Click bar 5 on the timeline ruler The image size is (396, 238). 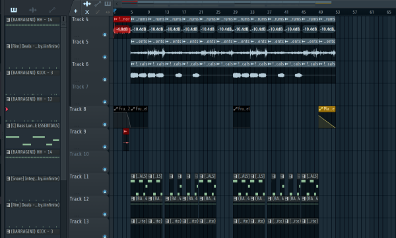click(x=131, y=12)
